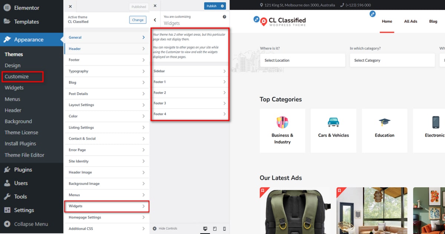Go to the All Ads nav item

(411, 22)
